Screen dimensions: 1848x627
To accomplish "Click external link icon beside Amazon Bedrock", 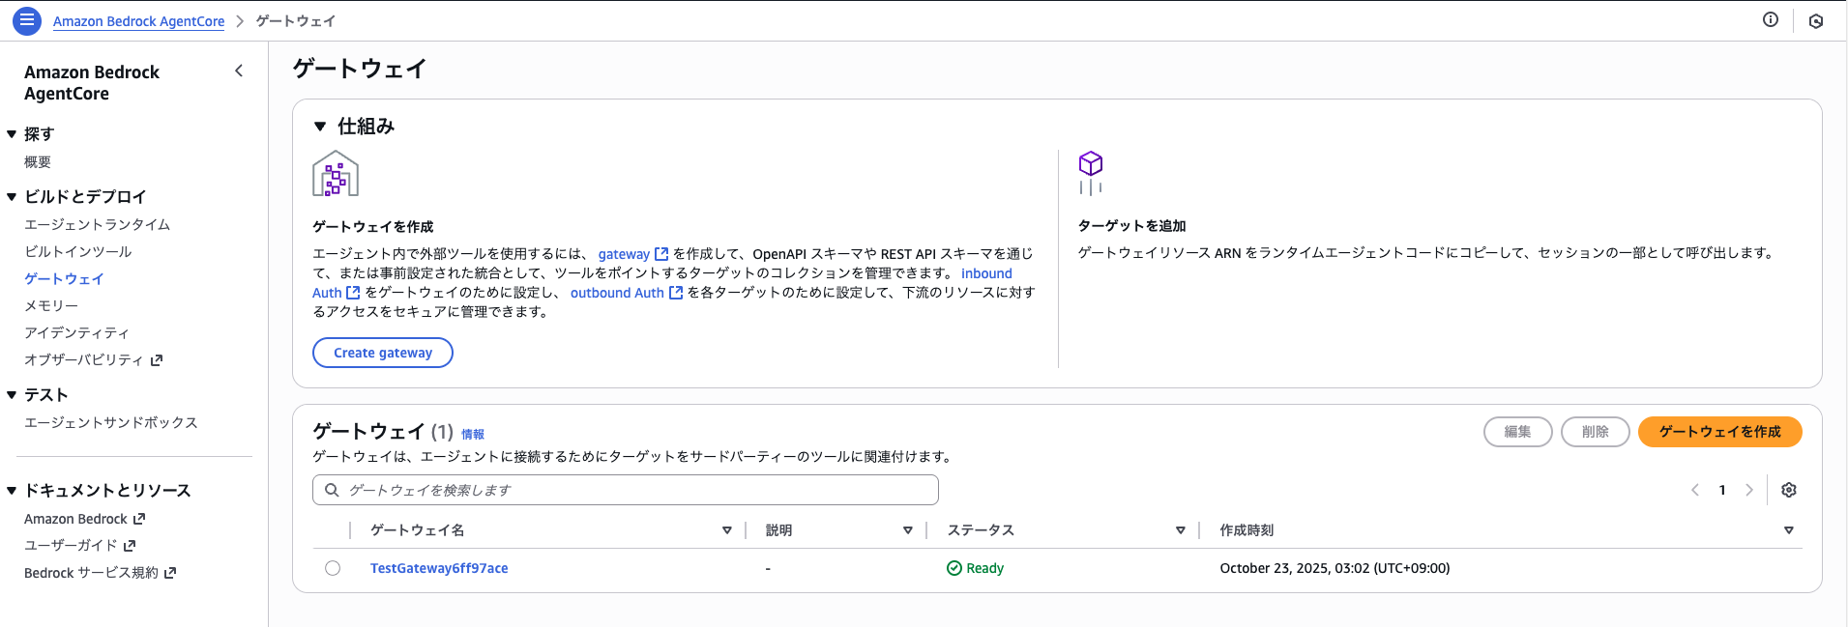I will [x=139, y=519].
